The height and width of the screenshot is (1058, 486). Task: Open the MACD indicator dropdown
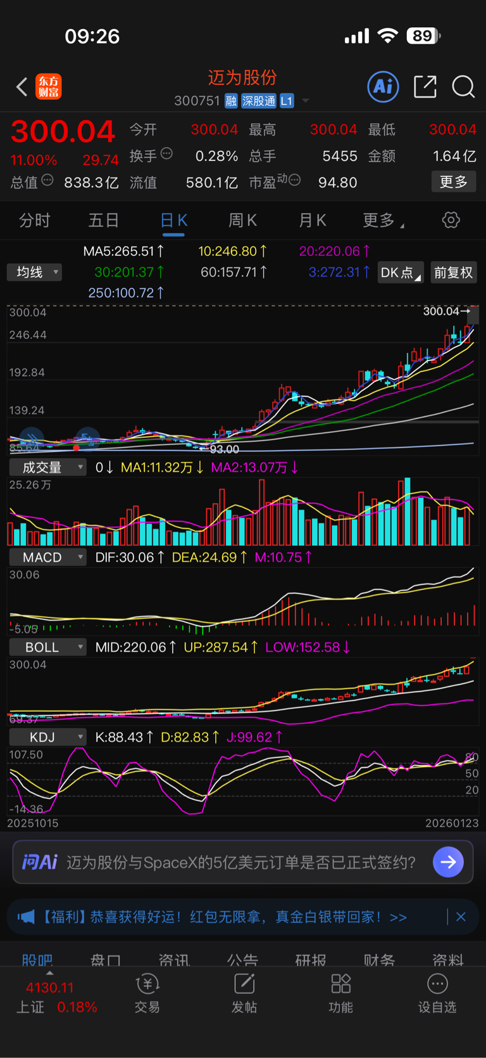point(47,557)
